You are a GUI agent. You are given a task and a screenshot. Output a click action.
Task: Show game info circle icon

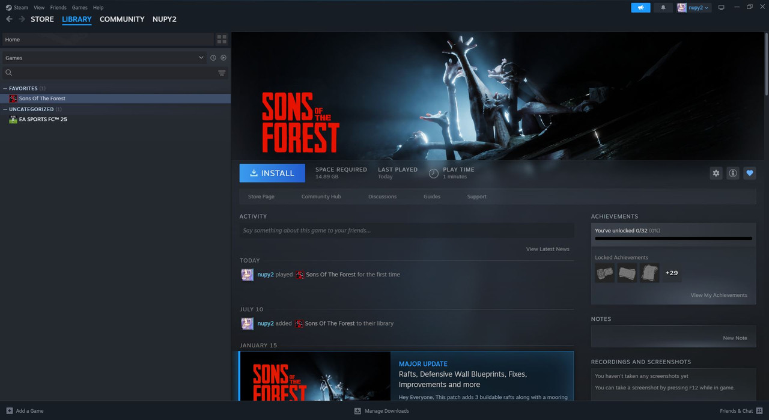(x=732, y=173)
